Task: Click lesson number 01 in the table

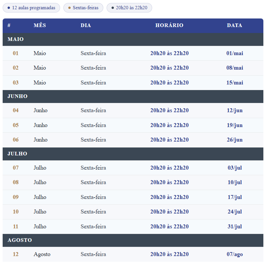Action: 16,53
